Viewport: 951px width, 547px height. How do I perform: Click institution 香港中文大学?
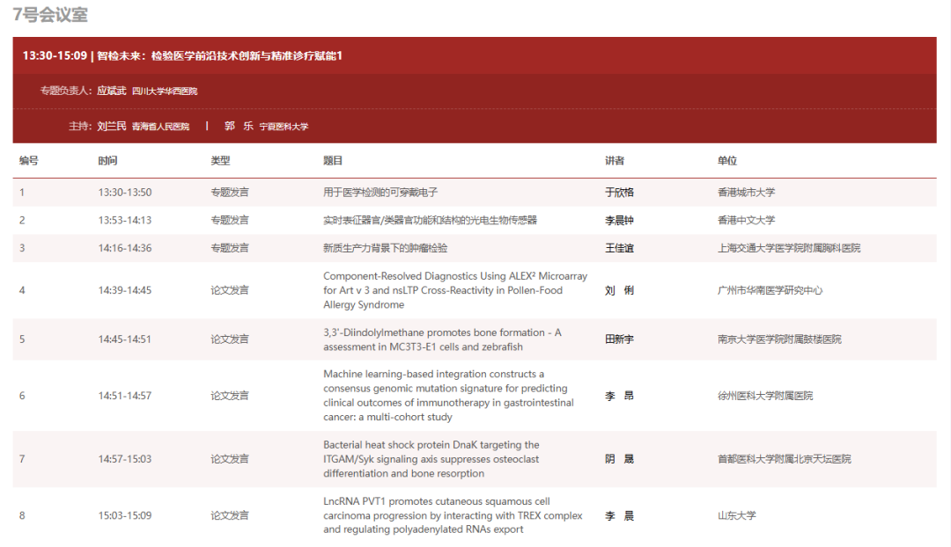coord(746,221)
